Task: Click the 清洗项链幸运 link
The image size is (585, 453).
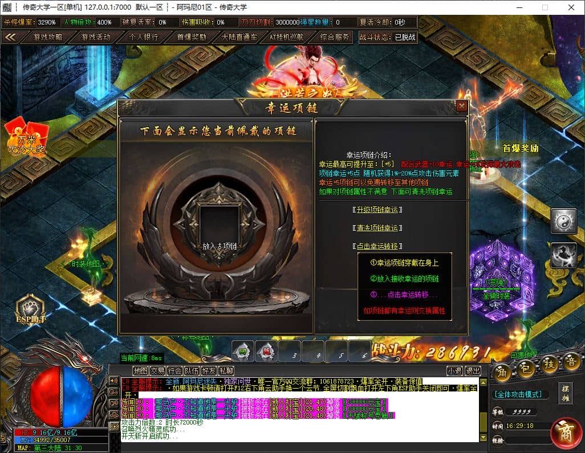Action: click(x=377, y=228)
